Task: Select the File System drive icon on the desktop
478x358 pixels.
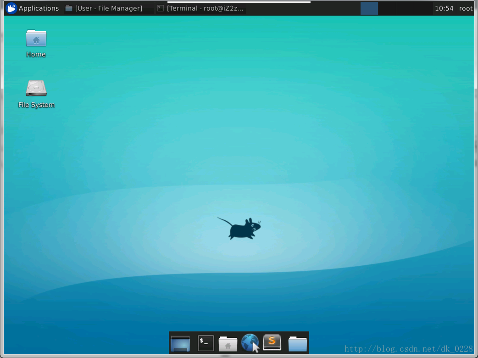Action: tap(36, 94)
